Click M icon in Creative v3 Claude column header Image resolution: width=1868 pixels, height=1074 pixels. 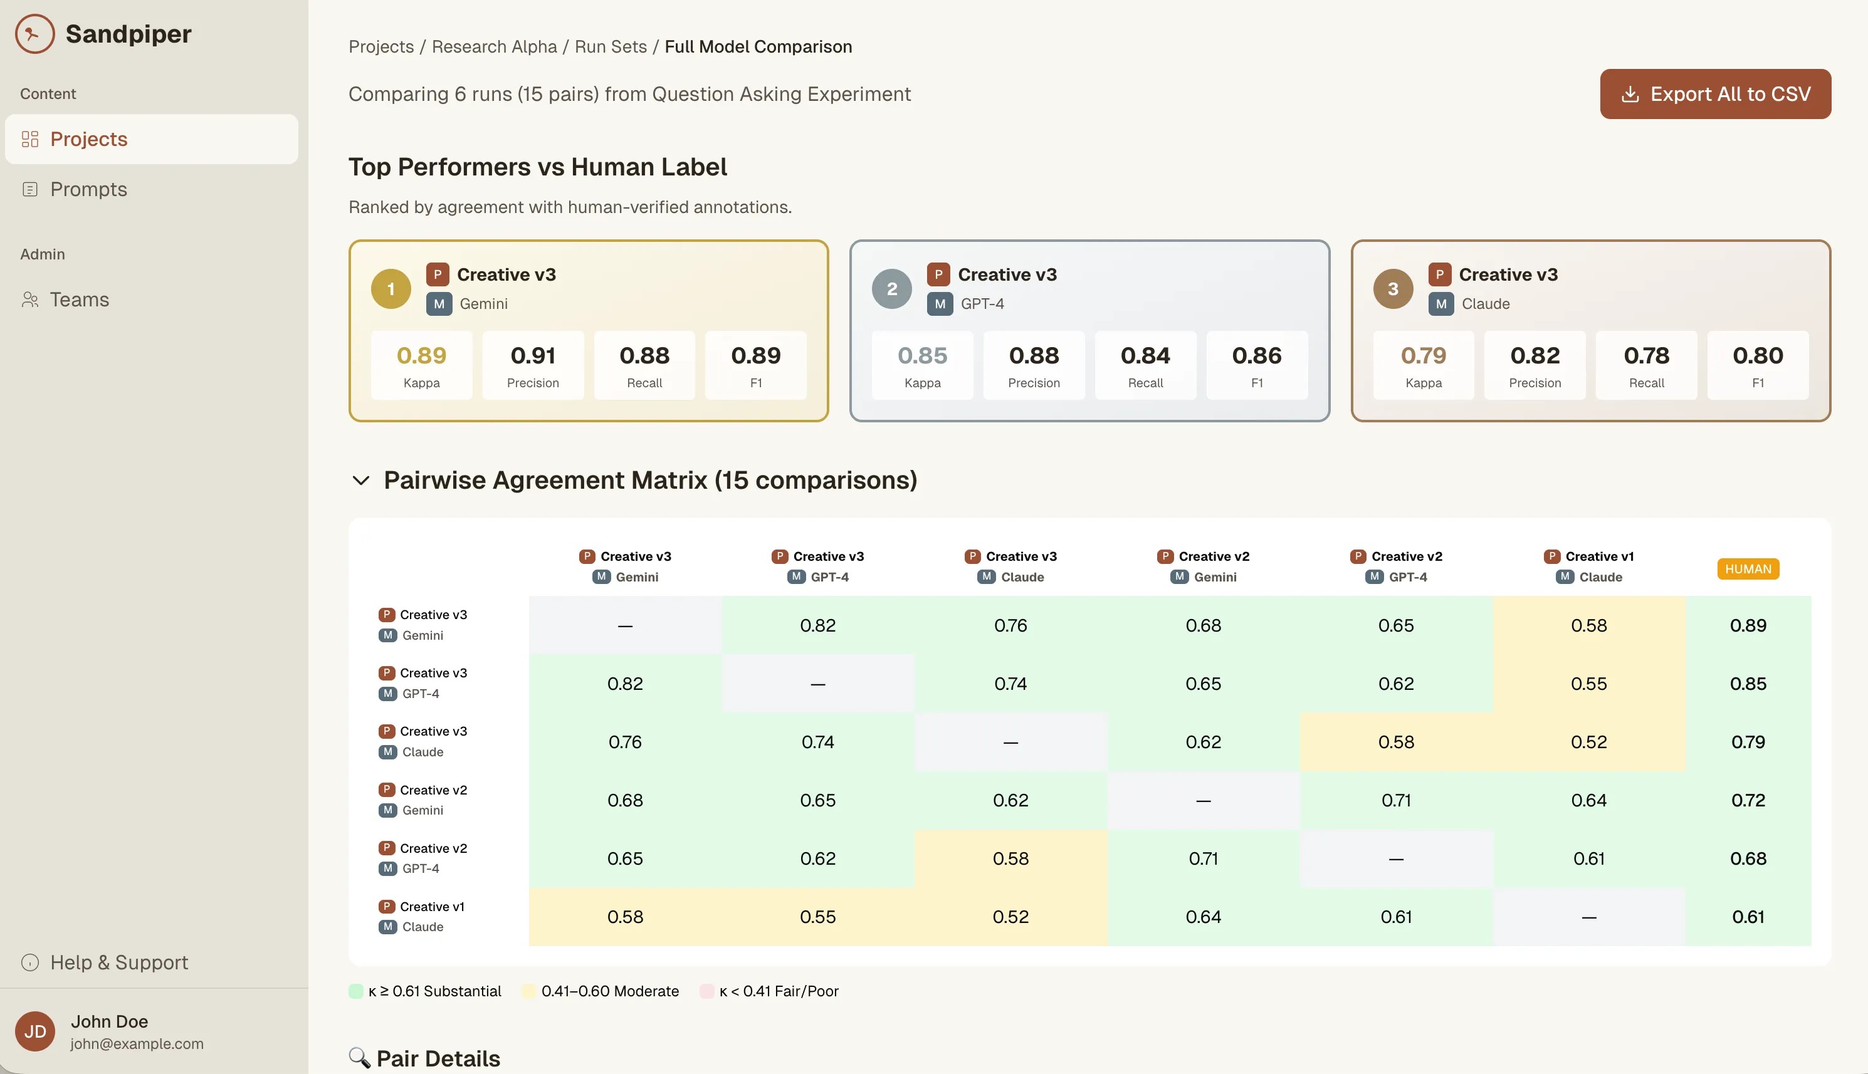987,577
